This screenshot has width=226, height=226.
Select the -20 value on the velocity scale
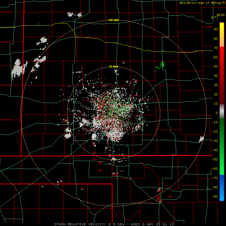215,131
